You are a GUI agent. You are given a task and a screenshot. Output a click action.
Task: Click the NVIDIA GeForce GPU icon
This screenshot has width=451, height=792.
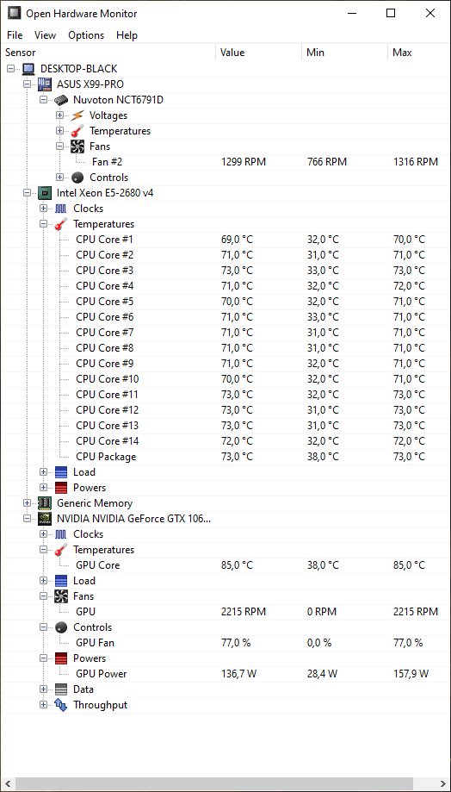(x=45, y=518)
